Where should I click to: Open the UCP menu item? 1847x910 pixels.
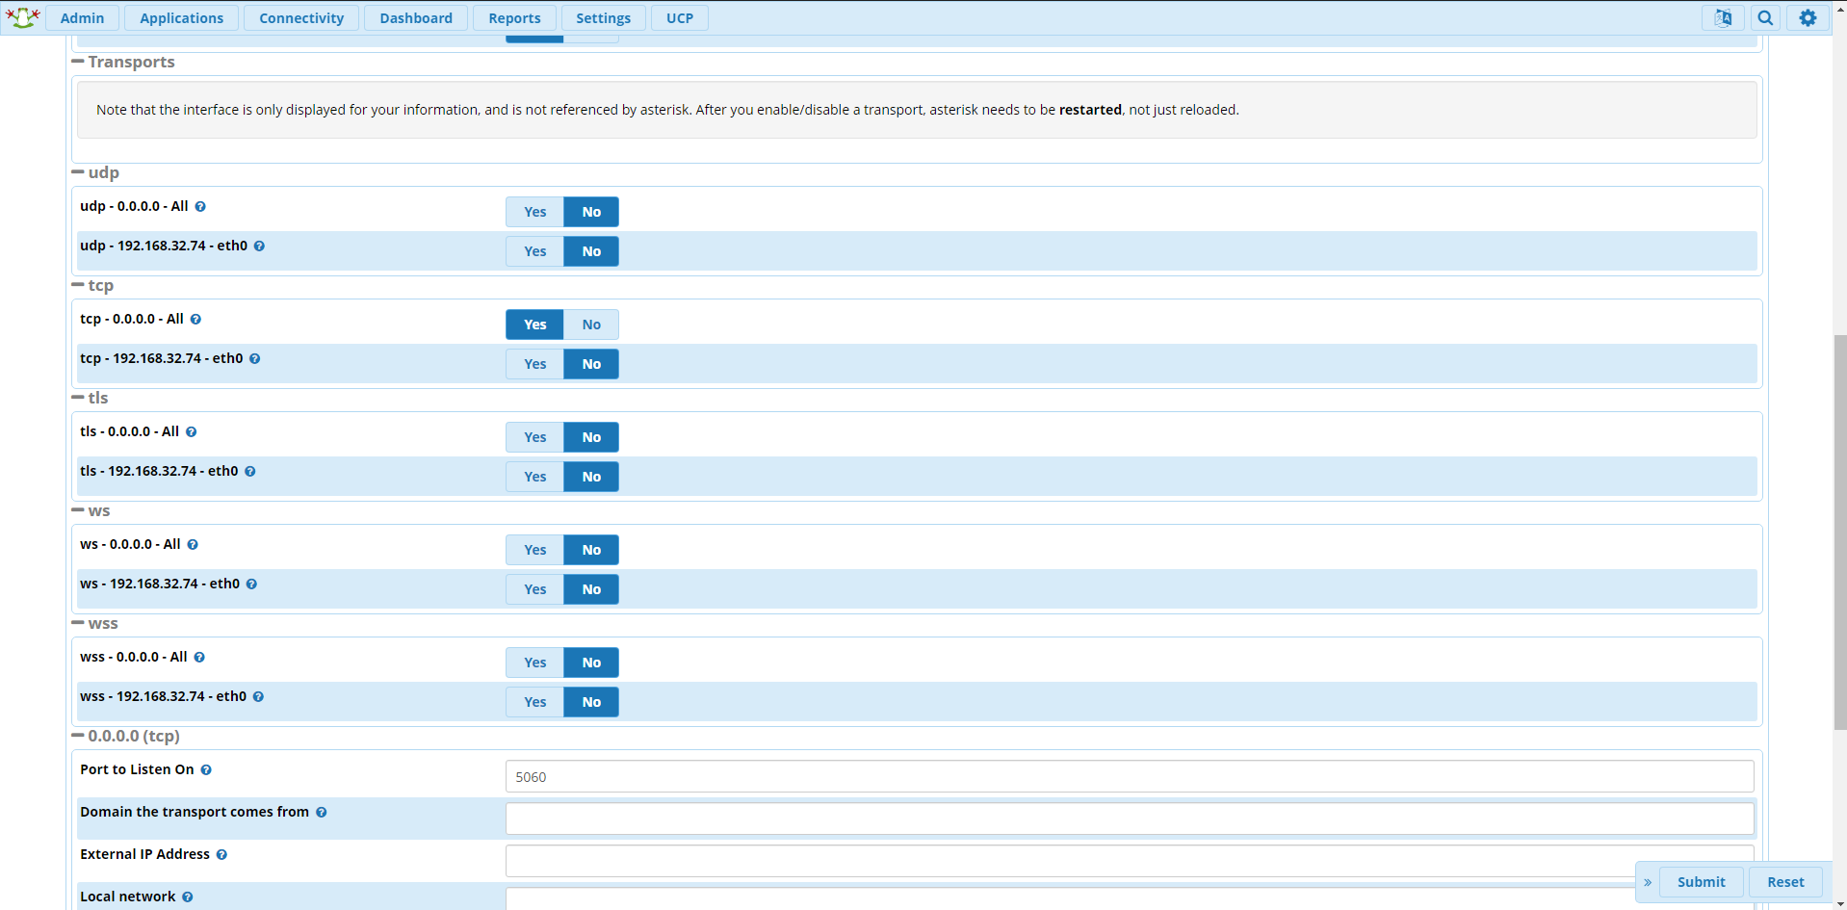coord(680,17)
